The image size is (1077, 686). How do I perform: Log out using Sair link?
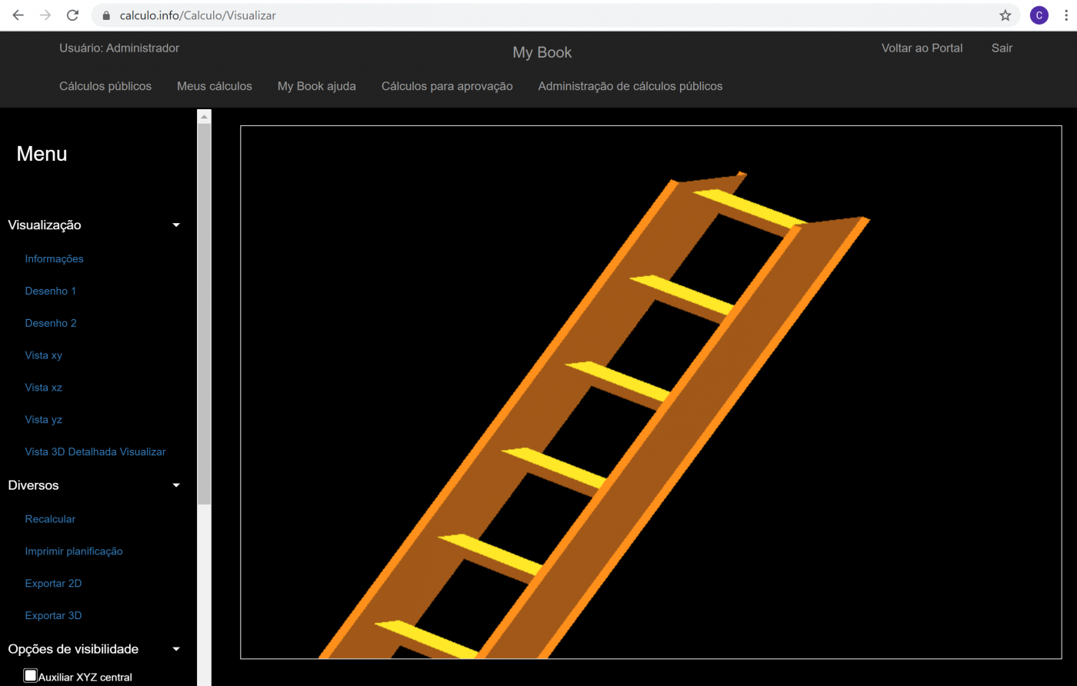[1002, 48]
